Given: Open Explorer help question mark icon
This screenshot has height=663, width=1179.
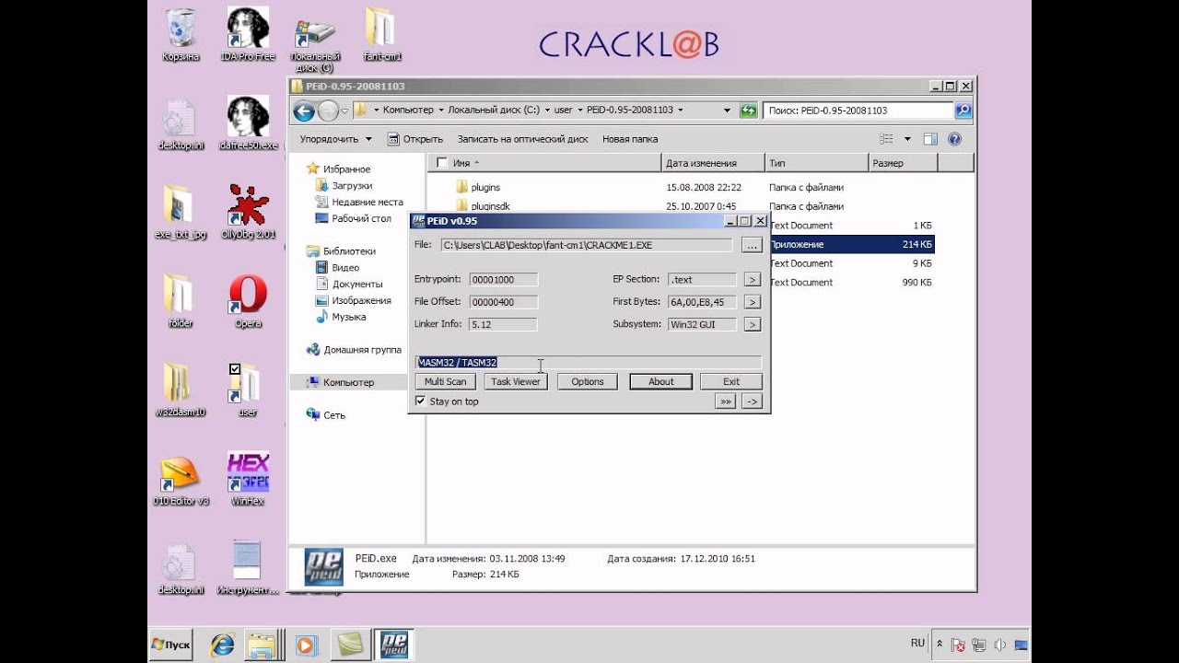Looking at the screenshot, I should 954,139.
